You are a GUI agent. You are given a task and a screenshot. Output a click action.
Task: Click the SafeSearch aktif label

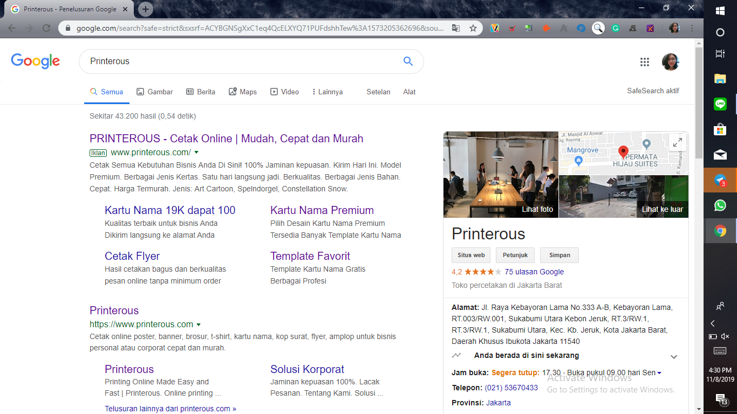[x=653, y=91]
